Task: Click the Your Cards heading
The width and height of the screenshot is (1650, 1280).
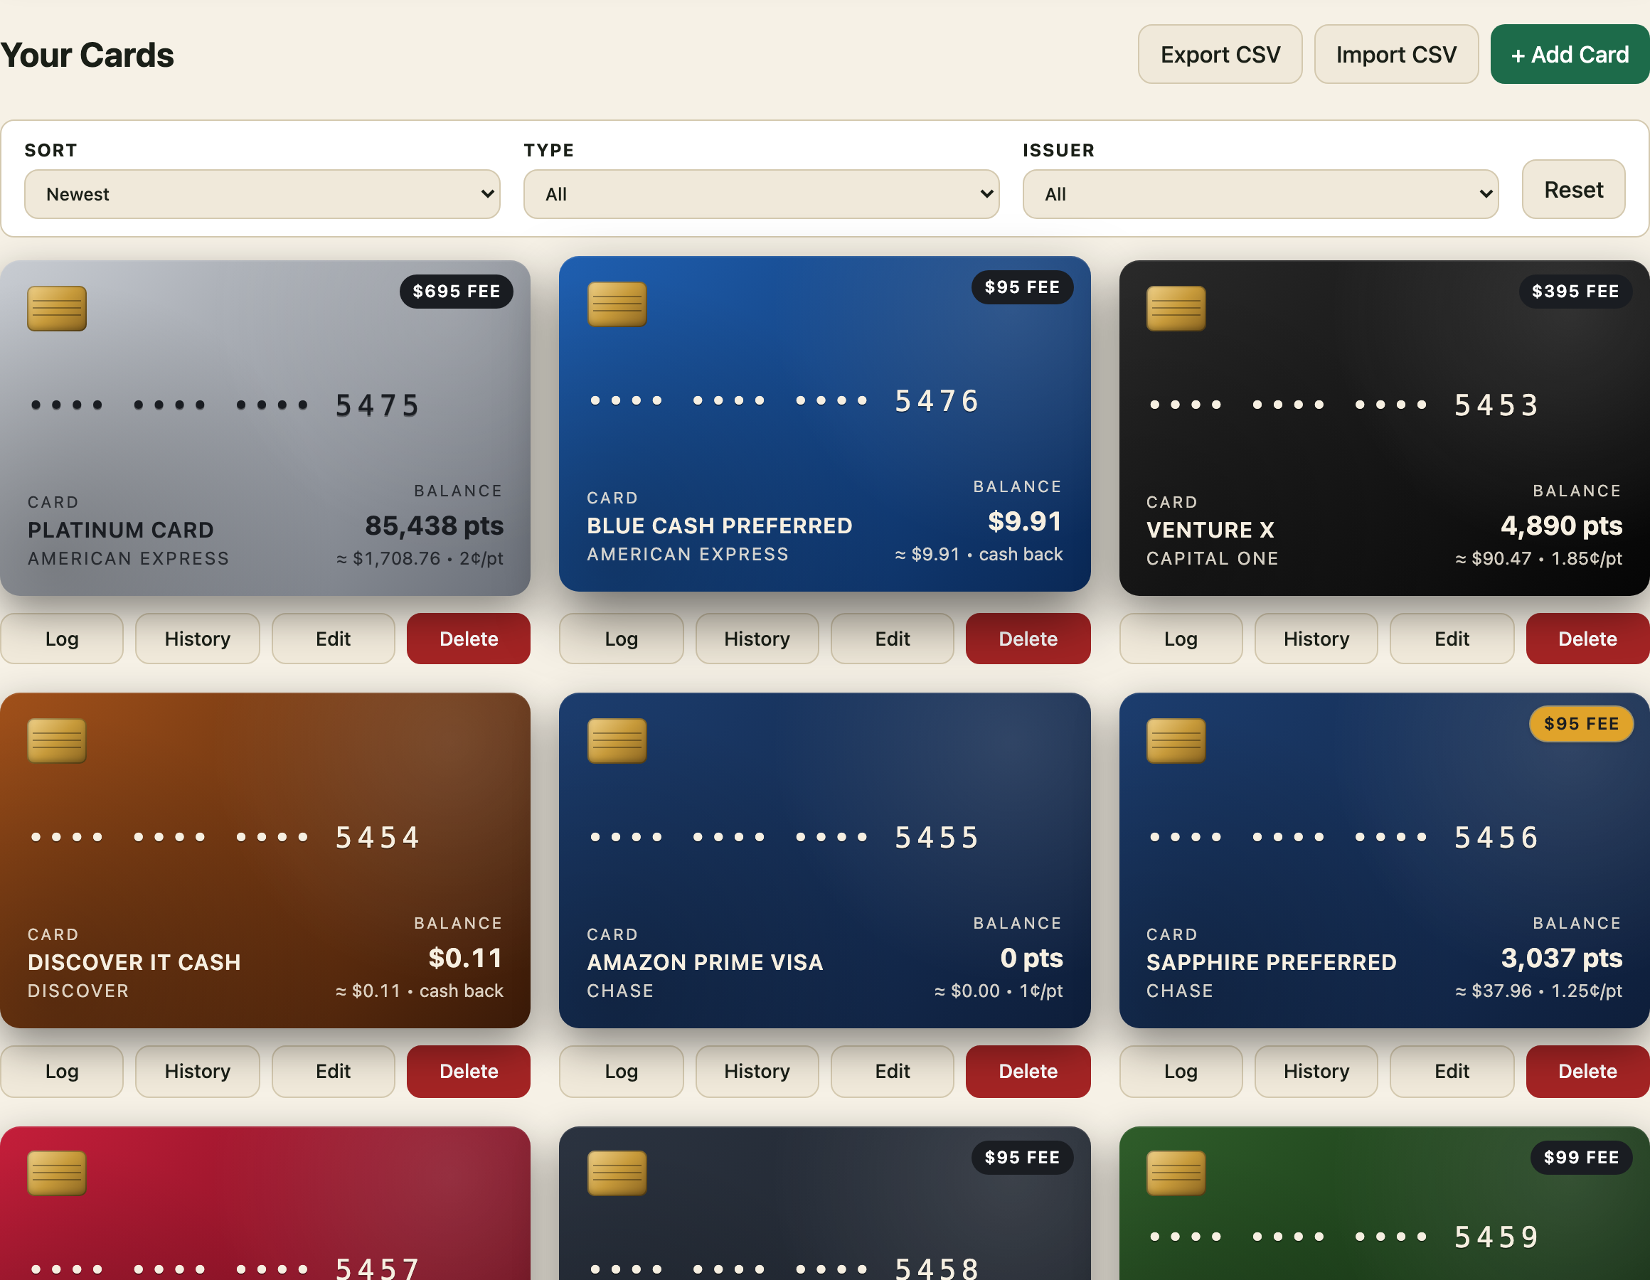Action: 87,55
